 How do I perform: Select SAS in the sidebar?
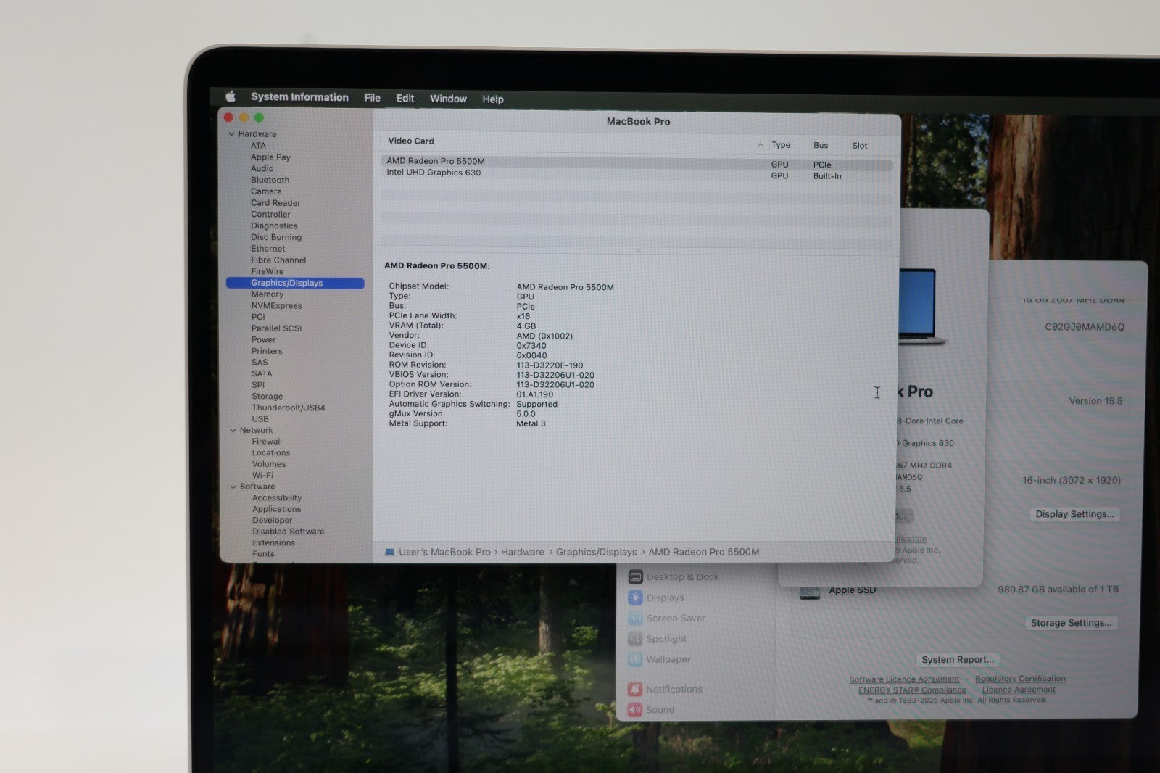(x=260, y=363)
